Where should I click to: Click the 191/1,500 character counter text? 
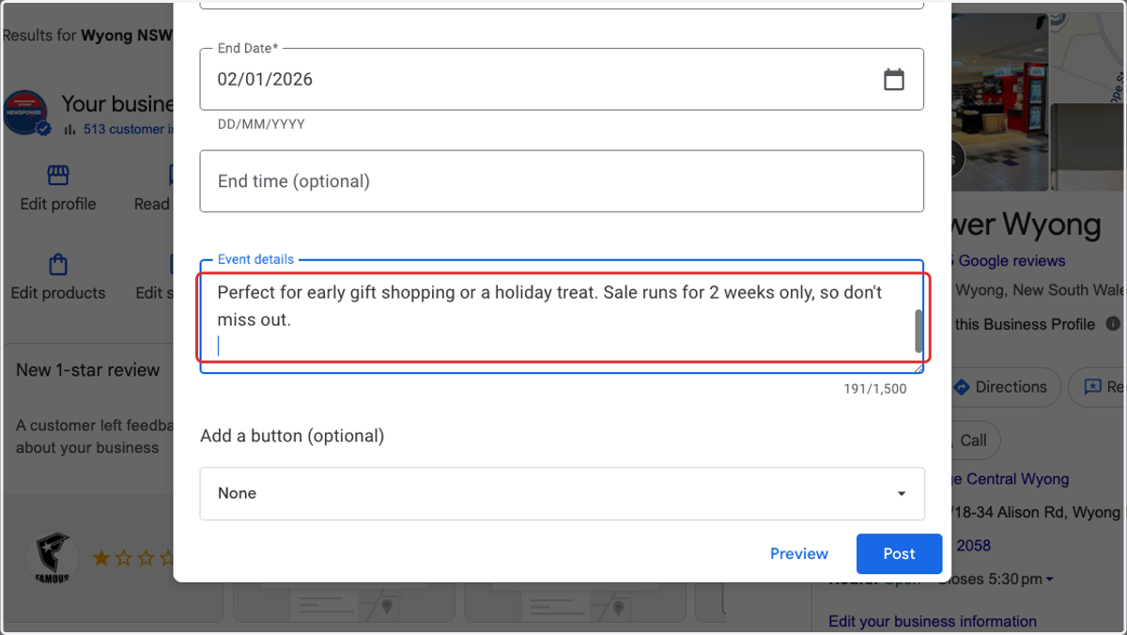tap(875, 389)
